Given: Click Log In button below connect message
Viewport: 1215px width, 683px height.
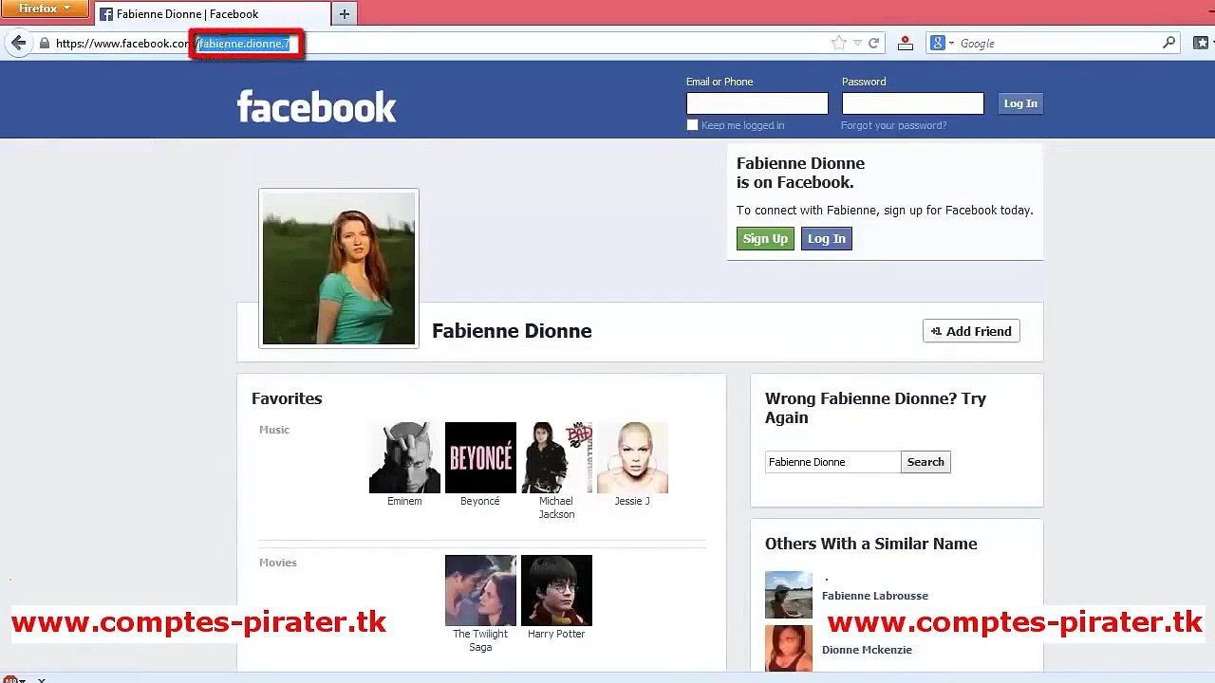Looking at the screenshot, I should [827, 239].
